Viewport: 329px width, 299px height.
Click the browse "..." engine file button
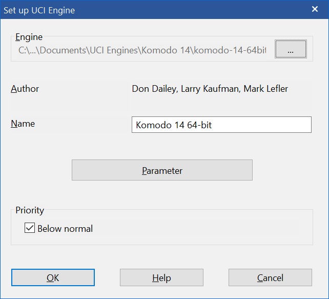290,50
